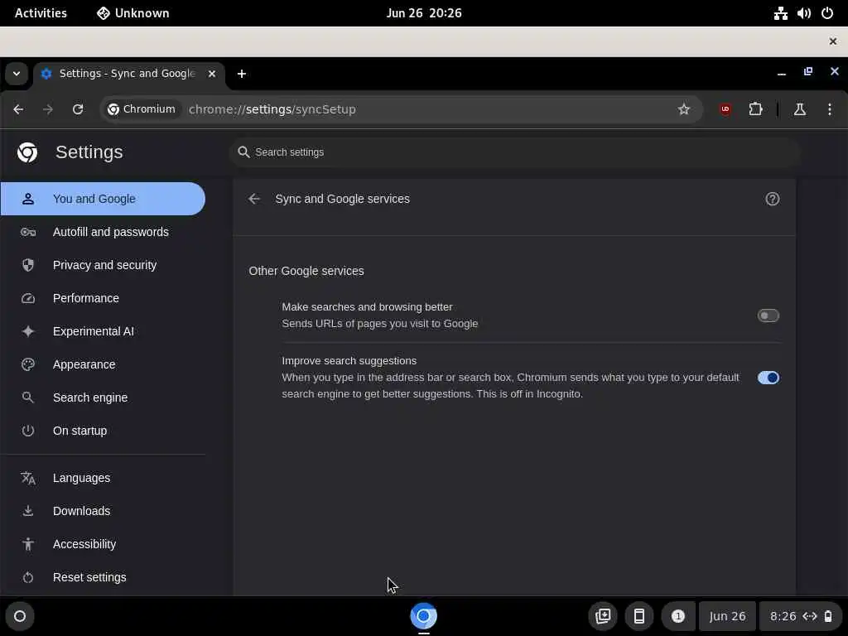This screenshot has width=848, height=636.
Task: Open Appearance settings section
Action: tap(103, 364)
